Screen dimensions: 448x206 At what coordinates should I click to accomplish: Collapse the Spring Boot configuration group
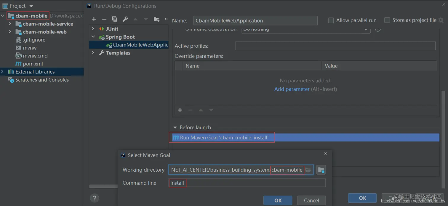point(93,37)
